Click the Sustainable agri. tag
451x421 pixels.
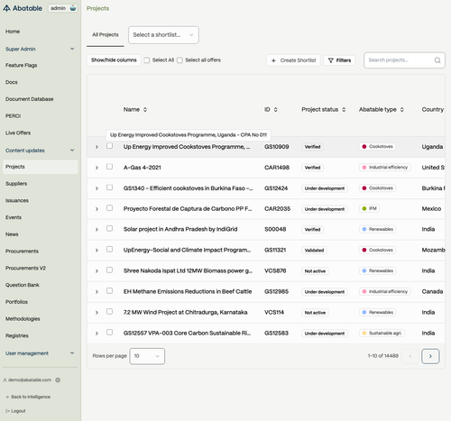[382, 333]
